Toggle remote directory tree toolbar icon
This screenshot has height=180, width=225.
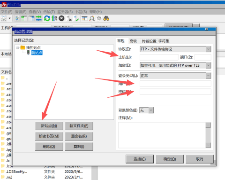[x=31, y=18]
